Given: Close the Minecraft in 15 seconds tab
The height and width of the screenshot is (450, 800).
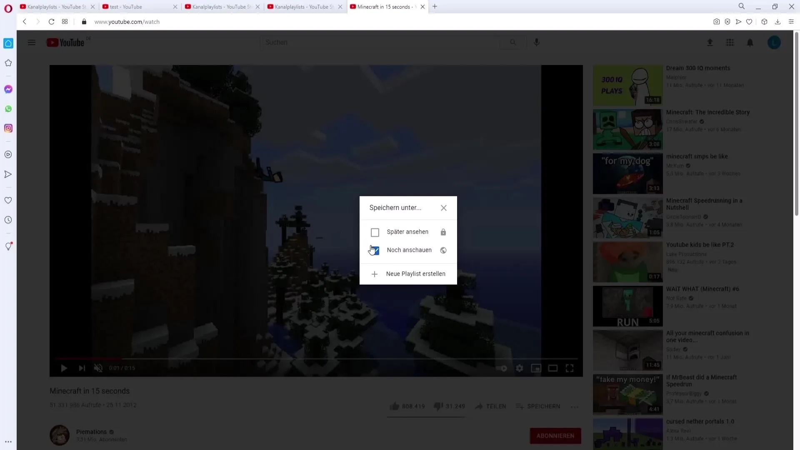Looking at the screenshot, I should [422, 7].
